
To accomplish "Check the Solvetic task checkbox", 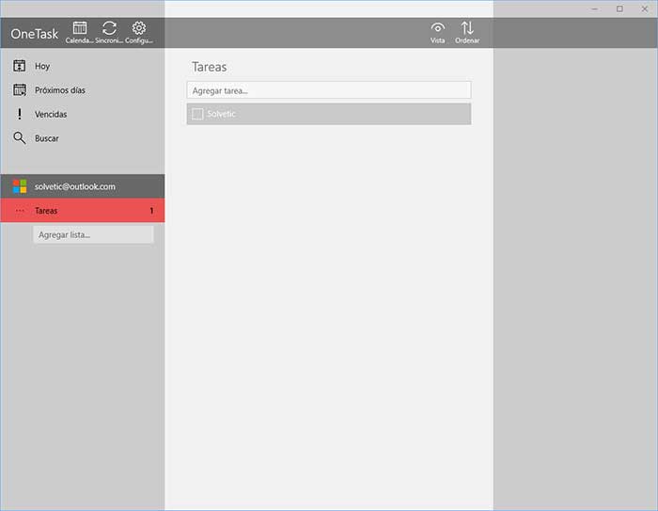I will click(x=197, y=114).
